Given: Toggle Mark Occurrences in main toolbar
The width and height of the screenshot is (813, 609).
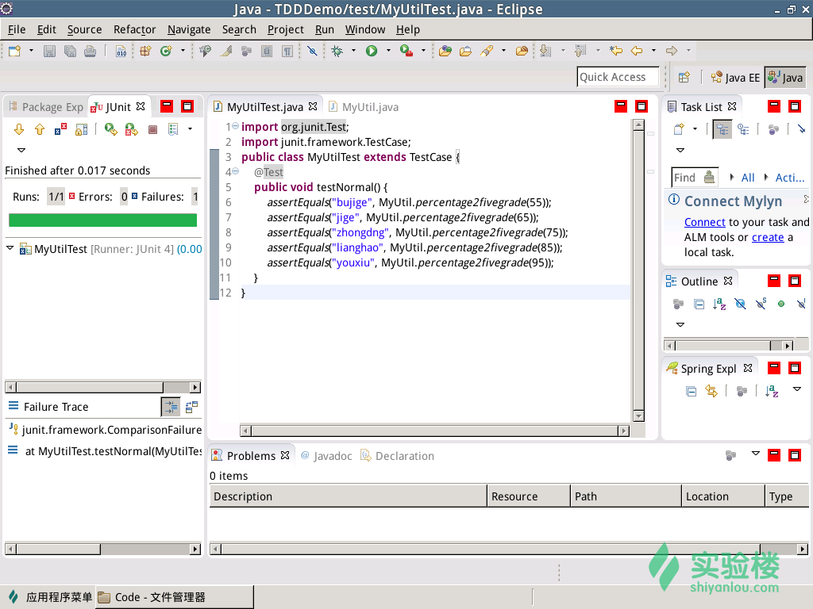Looking at the screenshot, I should tap(225, 51).
